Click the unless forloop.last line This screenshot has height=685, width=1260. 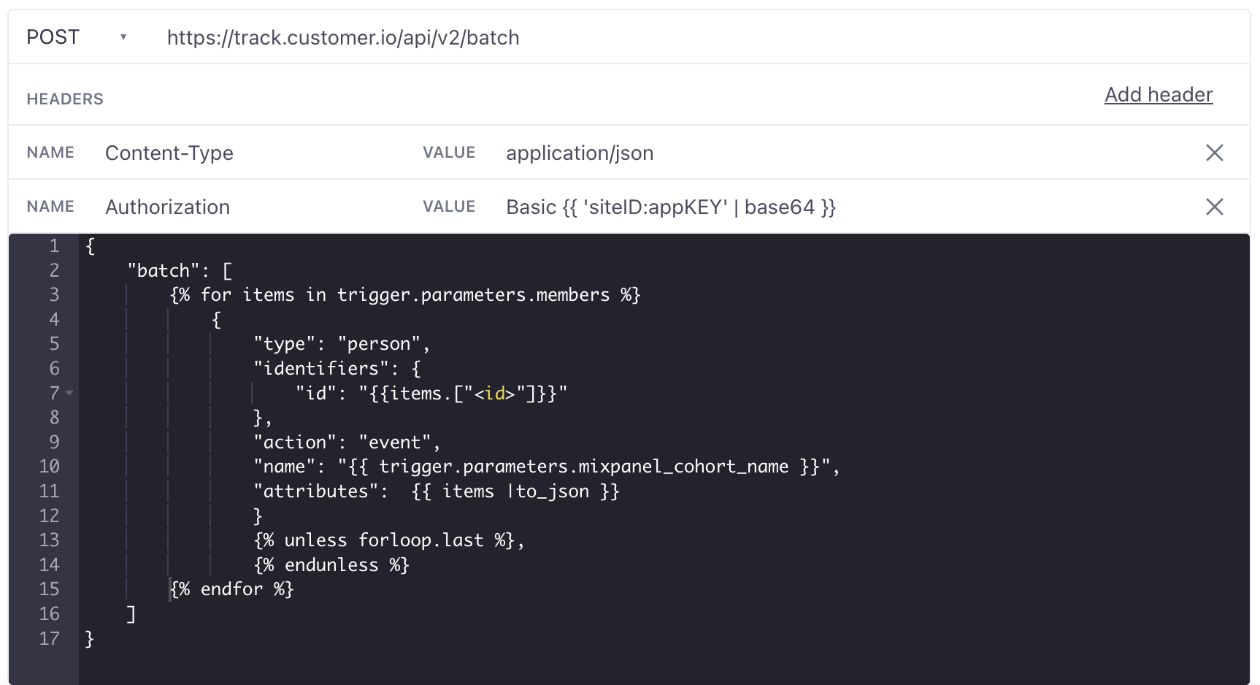coord(389,540)
